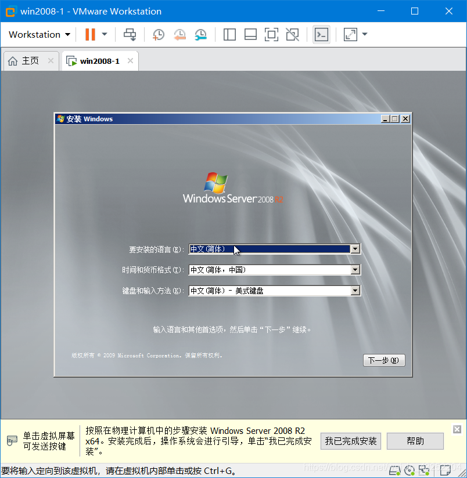Click the Windows flag icon in setup titlebar

(x=60, y=119)
